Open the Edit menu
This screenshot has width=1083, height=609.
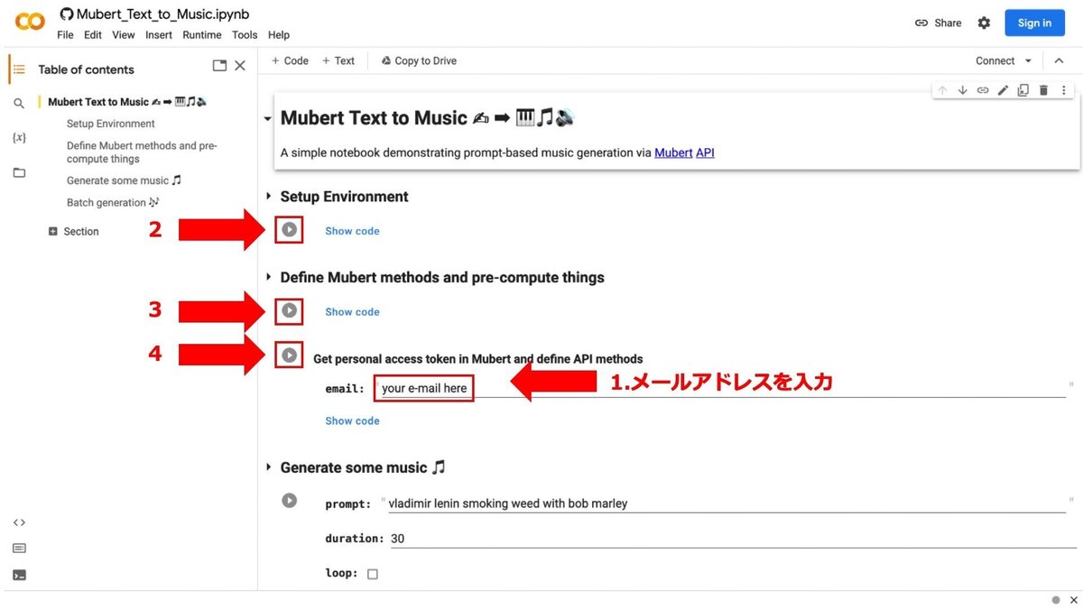point(93,35)
